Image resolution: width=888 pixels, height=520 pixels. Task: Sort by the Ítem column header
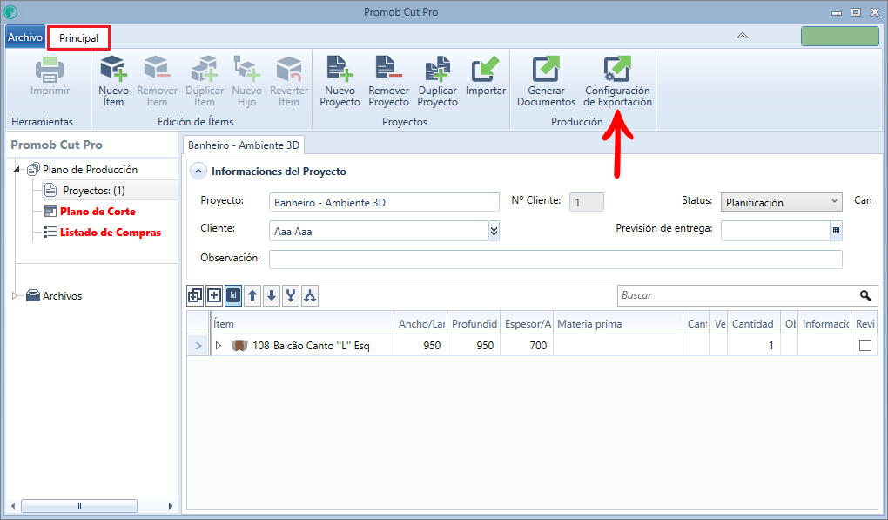click(302, 323)
